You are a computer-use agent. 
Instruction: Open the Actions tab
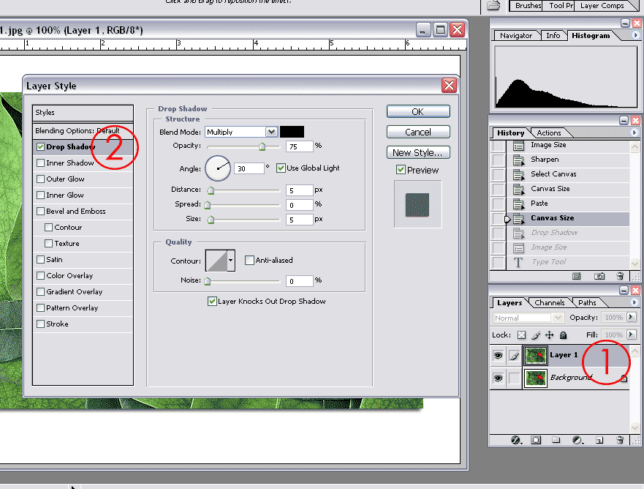(x=548, y=132)
